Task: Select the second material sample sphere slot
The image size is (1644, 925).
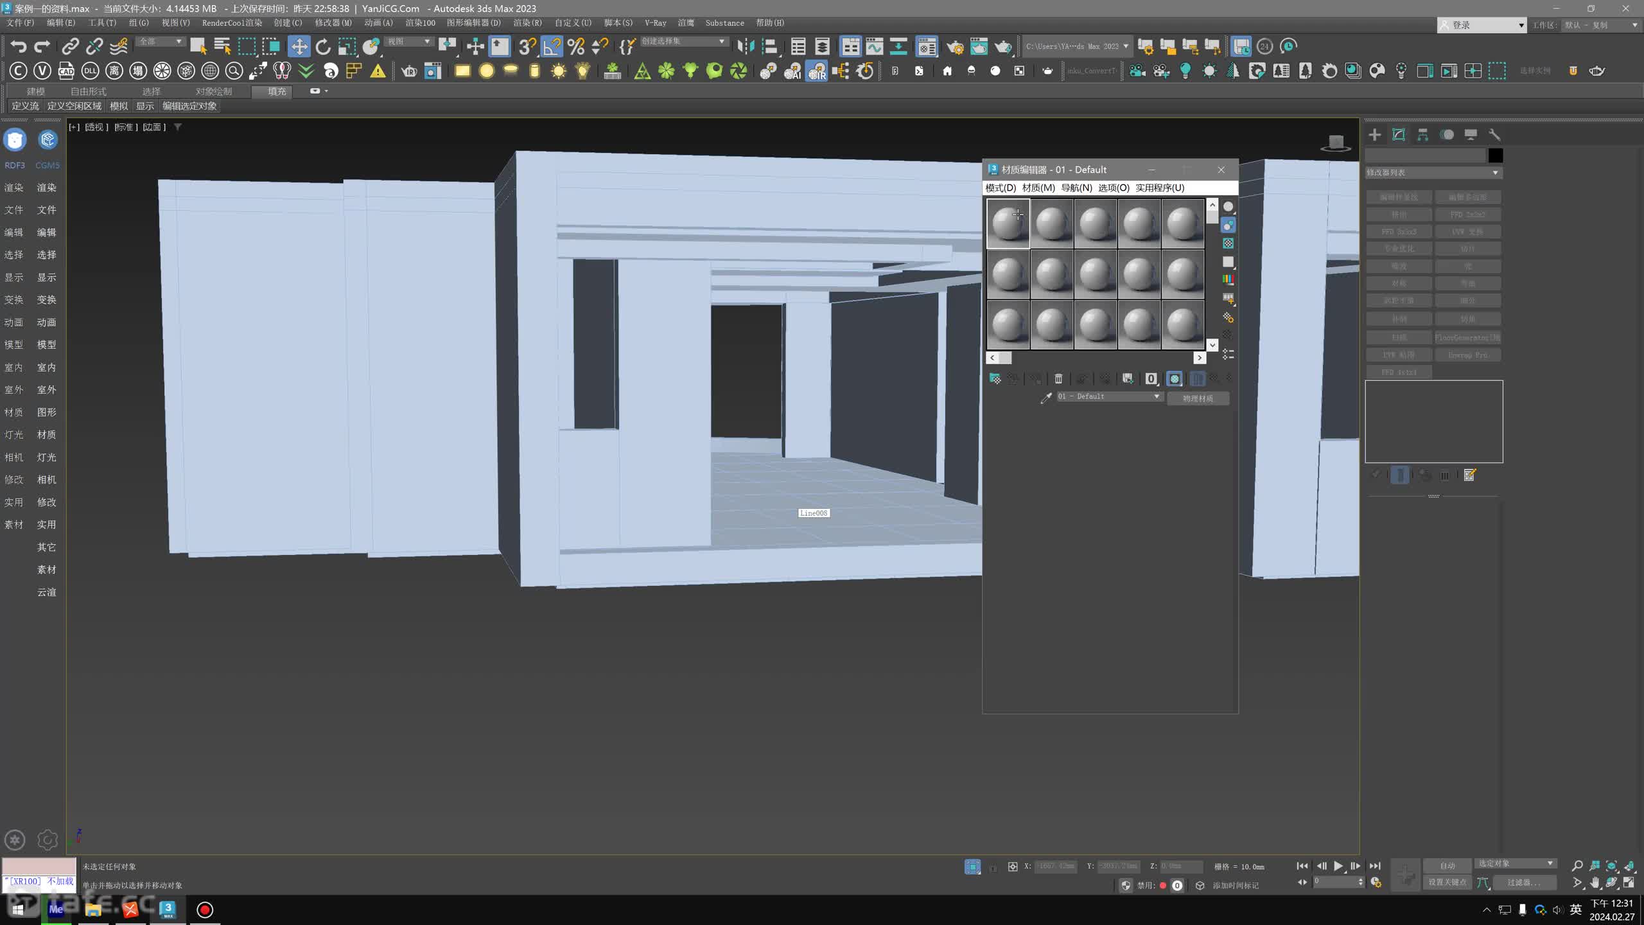Action: point(1051,224)
